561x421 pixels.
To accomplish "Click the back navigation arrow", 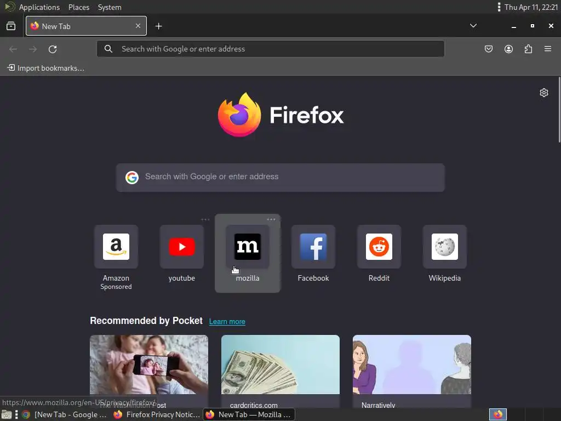I will (x=13, y=49).
